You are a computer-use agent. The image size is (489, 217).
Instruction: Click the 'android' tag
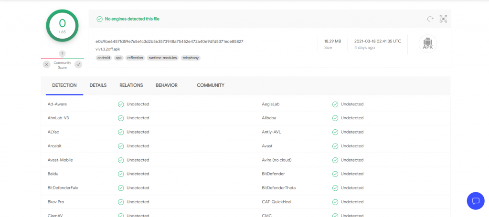tap(104, 58)
